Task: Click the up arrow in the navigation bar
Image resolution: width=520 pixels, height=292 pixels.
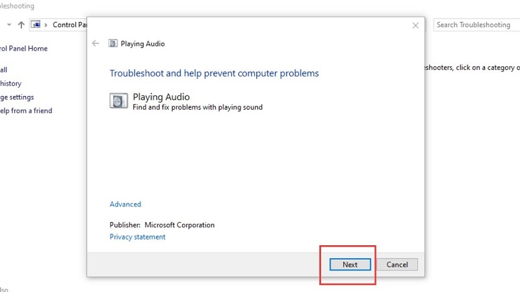Action: point(21,25)
